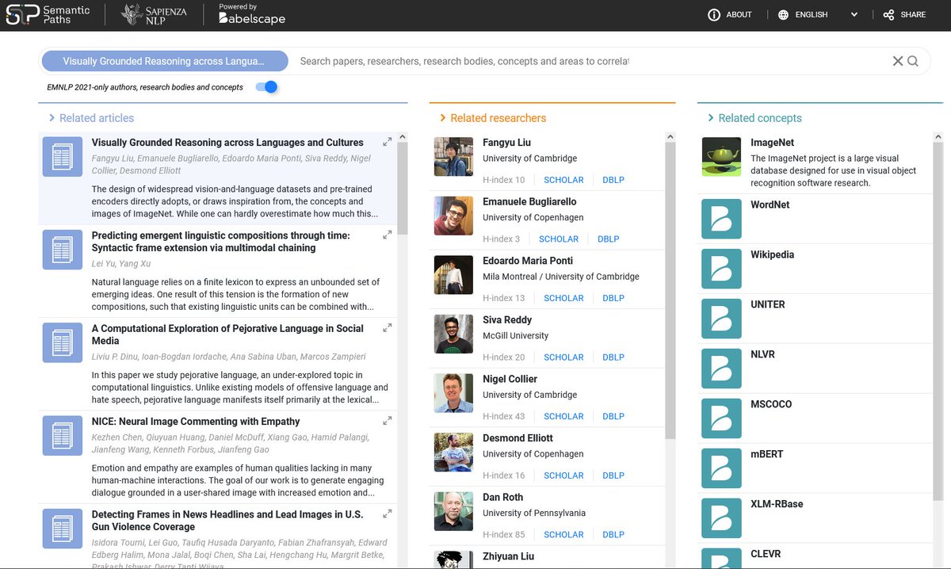Open Edoardo Maria Ponti's SCHOLAR link
The image size is (951, 569).
point(563,298)
